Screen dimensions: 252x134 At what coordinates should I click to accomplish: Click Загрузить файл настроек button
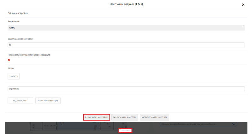coord(154,117)
